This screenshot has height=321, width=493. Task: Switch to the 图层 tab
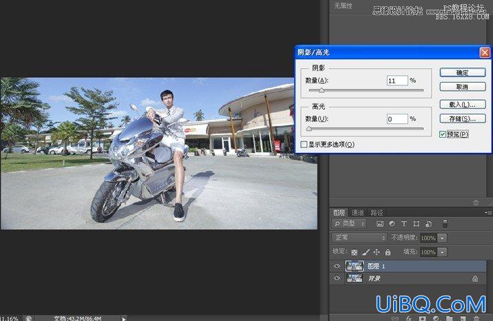point(339,213)
